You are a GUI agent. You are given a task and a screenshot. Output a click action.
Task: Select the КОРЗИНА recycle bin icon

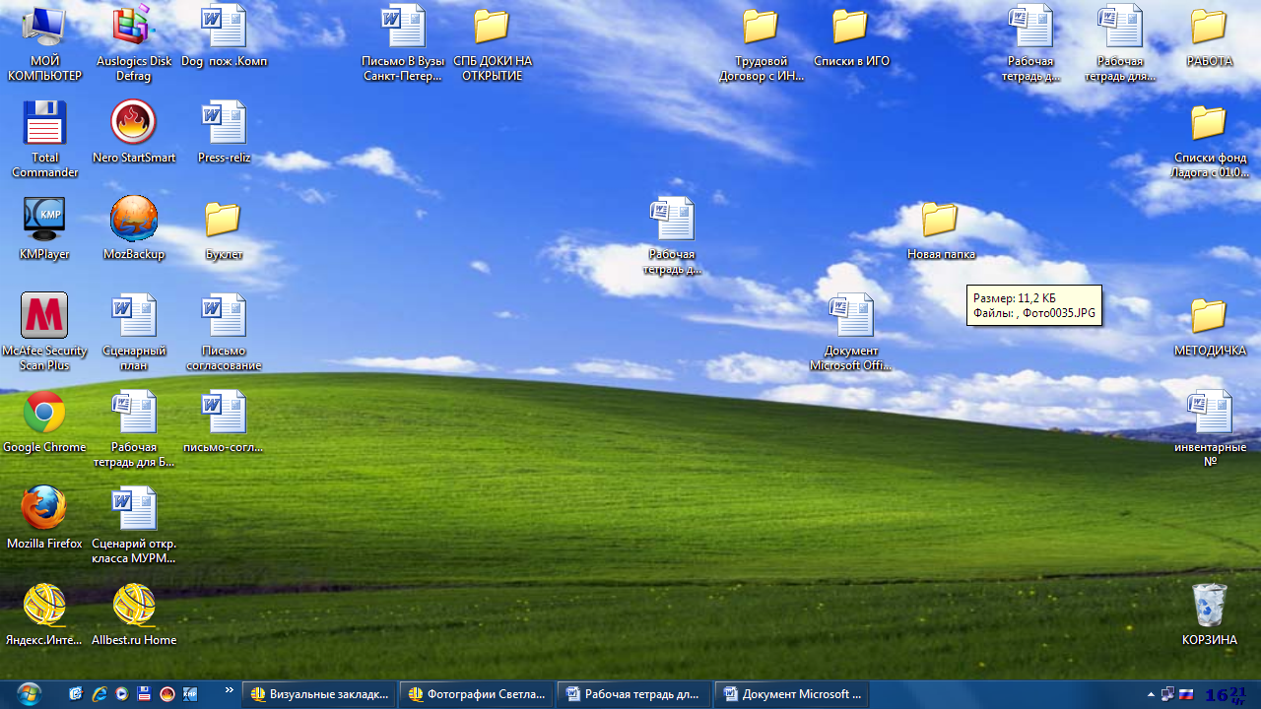click(x=1210, y=614)
